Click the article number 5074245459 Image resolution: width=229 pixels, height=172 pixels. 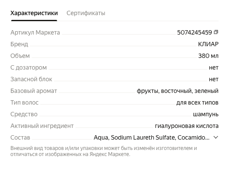(194, 32)
